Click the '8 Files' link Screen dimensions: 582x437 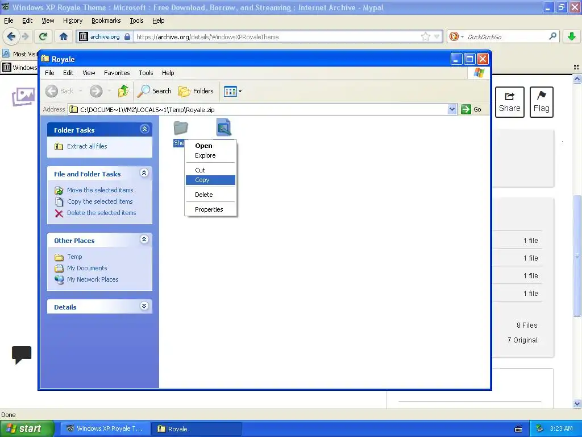click(x=527, y=325)
